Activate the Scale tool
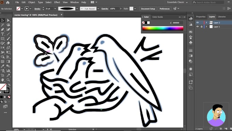Viewport: 232px width, 131px height. coord(8,48)
